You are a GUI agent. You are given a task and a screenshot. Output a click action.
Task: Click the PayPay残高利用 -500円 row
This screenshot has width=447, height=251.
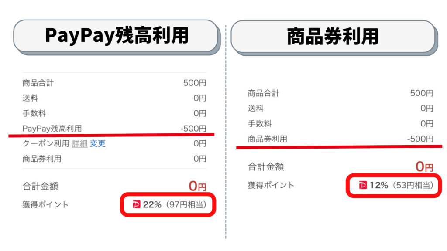coord(114,129)
